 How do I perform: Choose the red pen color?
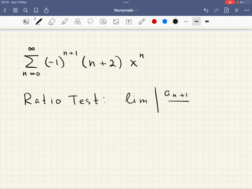click(154, 22)
